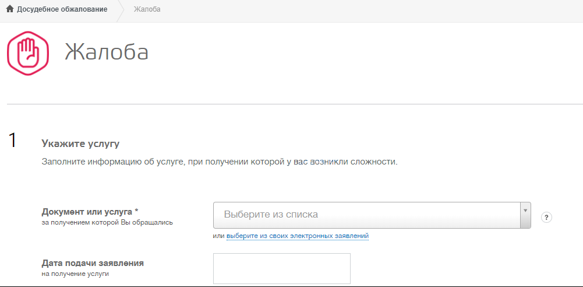Click the 'Дата подачи заявления' label
This screenshot has width=583, height=287.
[93, 263]
